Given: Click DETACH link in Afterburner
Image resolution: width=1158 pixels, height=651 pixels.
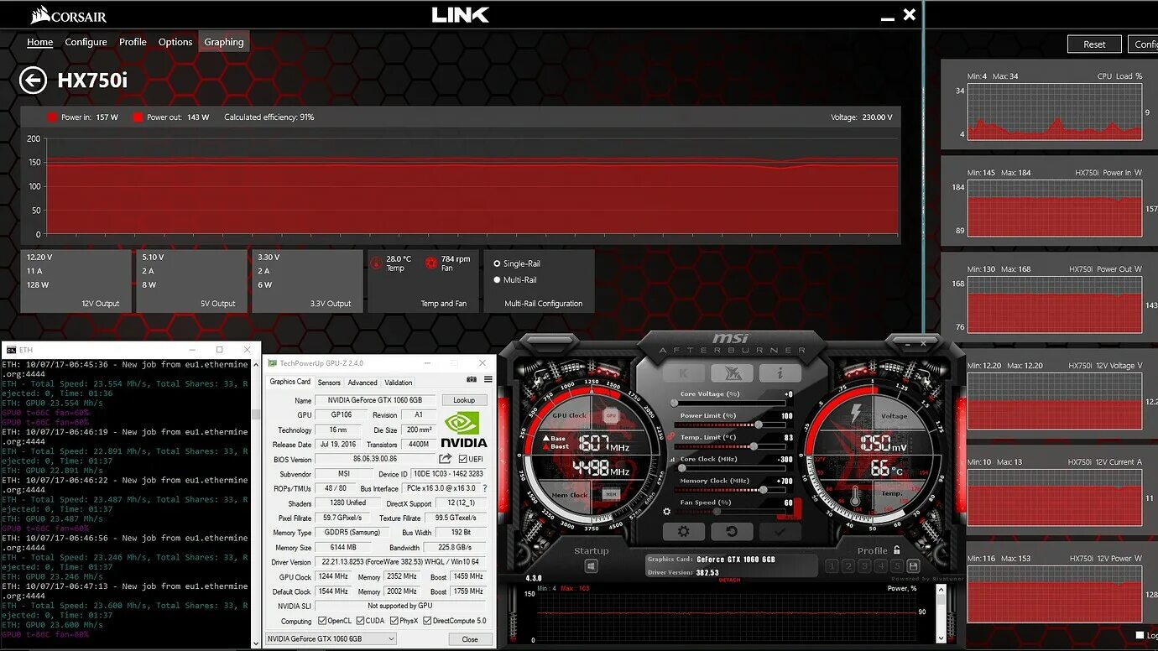Looking at the screenshot, I should point(730,580).
